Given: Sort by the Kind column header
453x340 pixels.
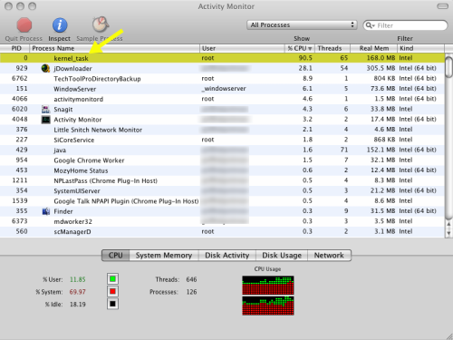Looking at the screenshot, I should click(420, 48).
